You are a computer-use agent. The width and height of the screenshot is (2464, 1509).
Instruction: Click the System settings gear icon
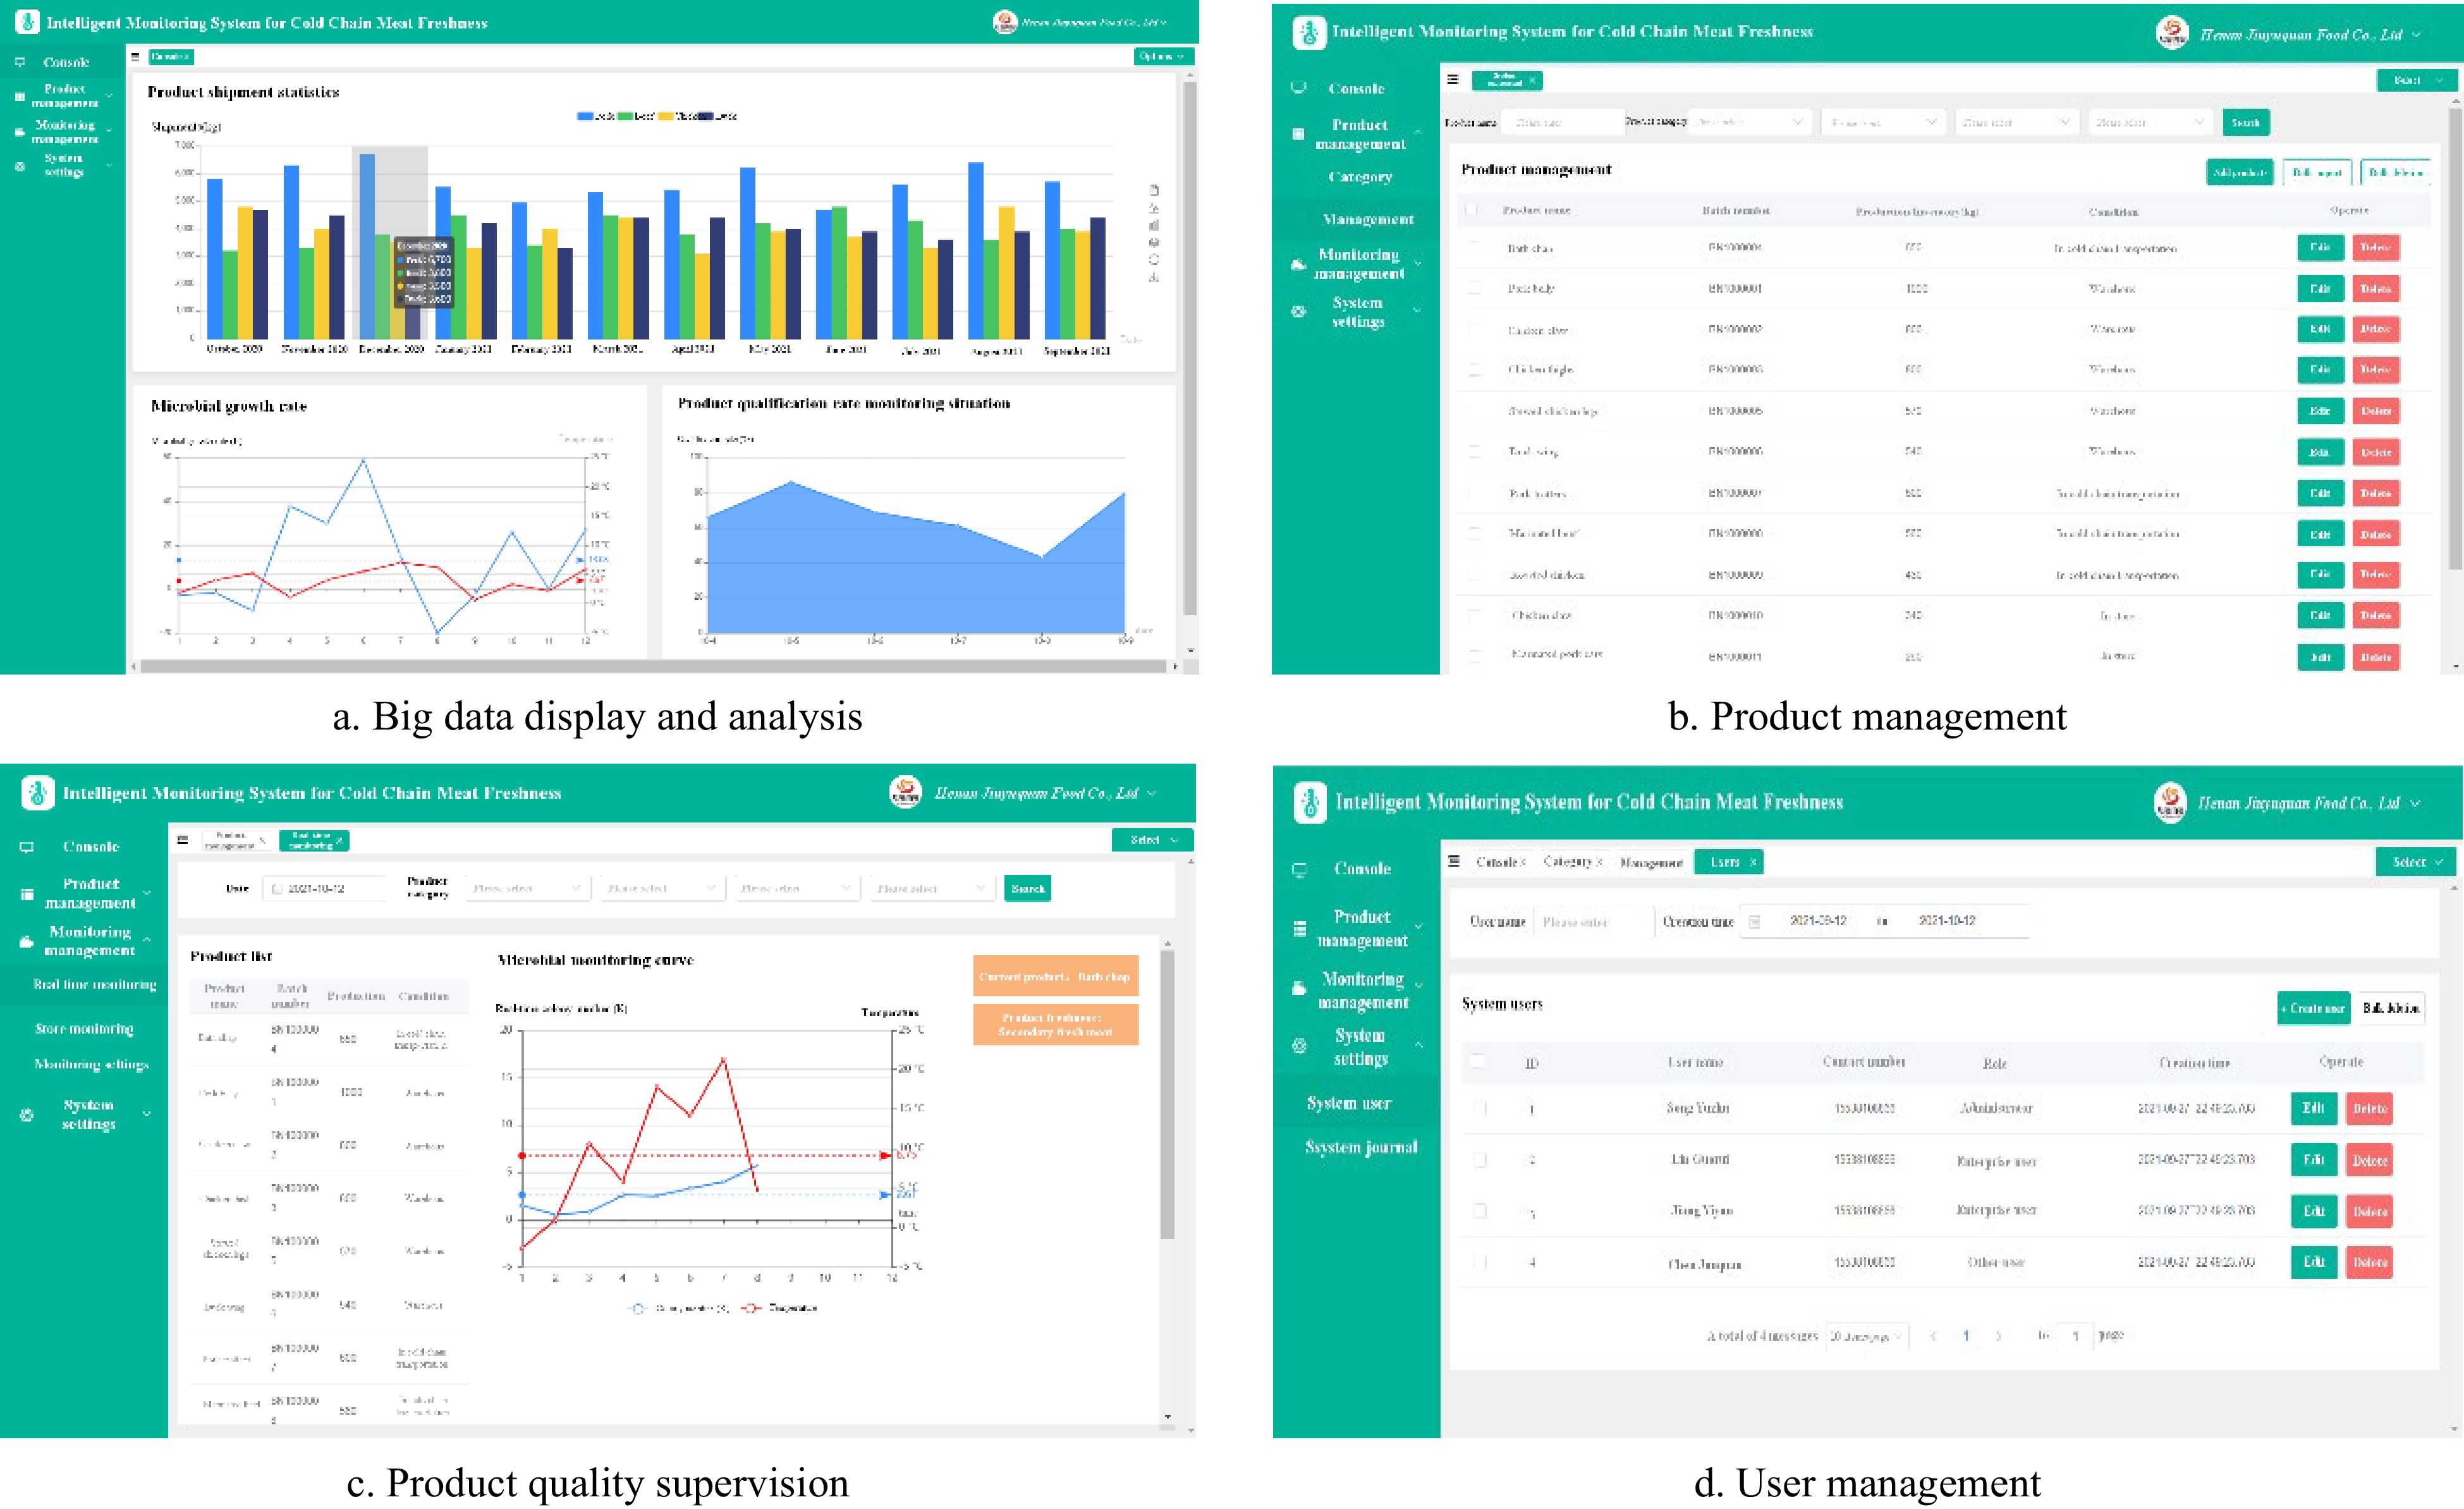click(20, 167)
